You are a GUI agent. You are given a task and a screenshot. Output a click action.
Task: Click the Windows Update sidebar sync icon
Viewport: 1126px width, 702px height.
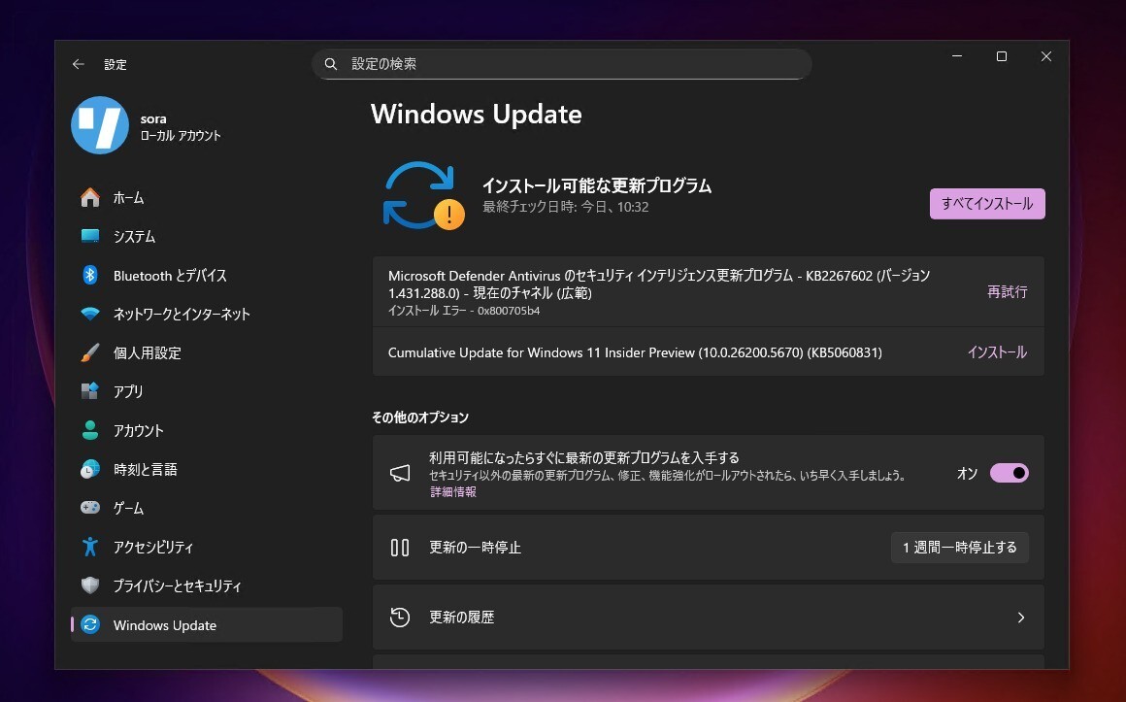[89, 624]
